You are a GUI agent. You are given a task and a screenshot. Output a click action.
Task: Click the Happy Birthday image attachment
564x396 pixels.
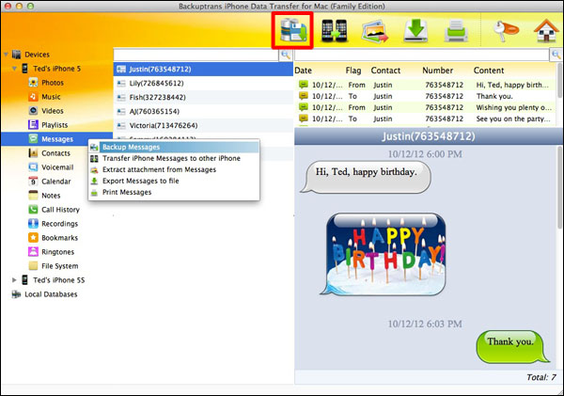coord(384,254)
